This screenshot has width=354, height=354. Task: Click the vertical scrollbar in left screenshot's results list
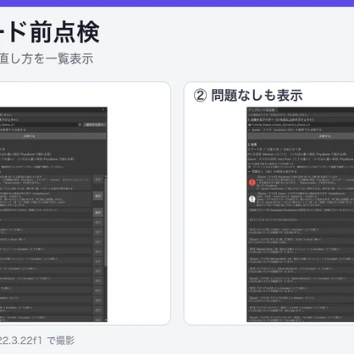[x=106, y=222]
